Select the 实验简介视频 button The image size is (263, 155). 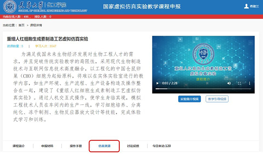tap(190, 99)
